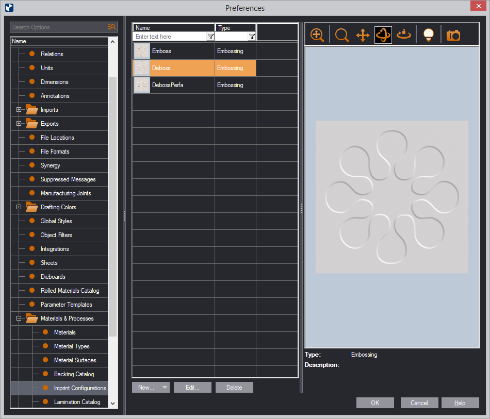Image resolution: width=490 pixels, height=419 pixels.
Task: Expand the Exports folder node
Action: 19,124
